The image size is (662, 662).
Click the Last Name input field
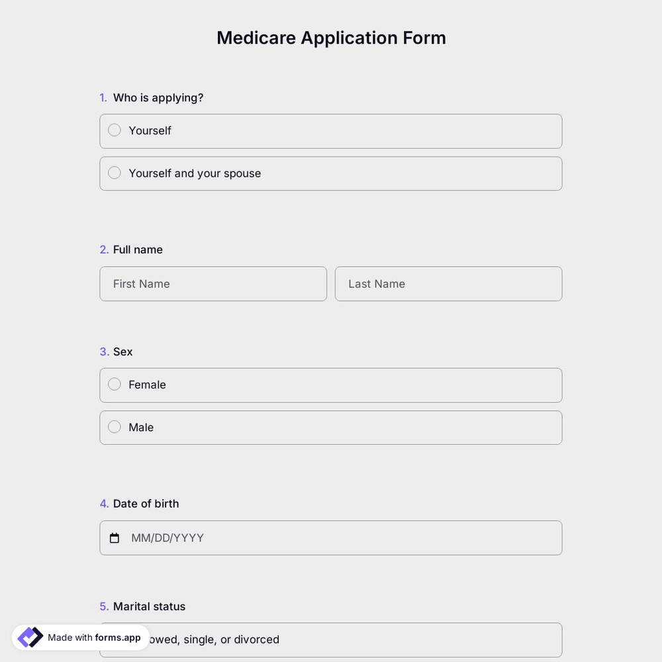pyautogui.click(x=448, y=283)
